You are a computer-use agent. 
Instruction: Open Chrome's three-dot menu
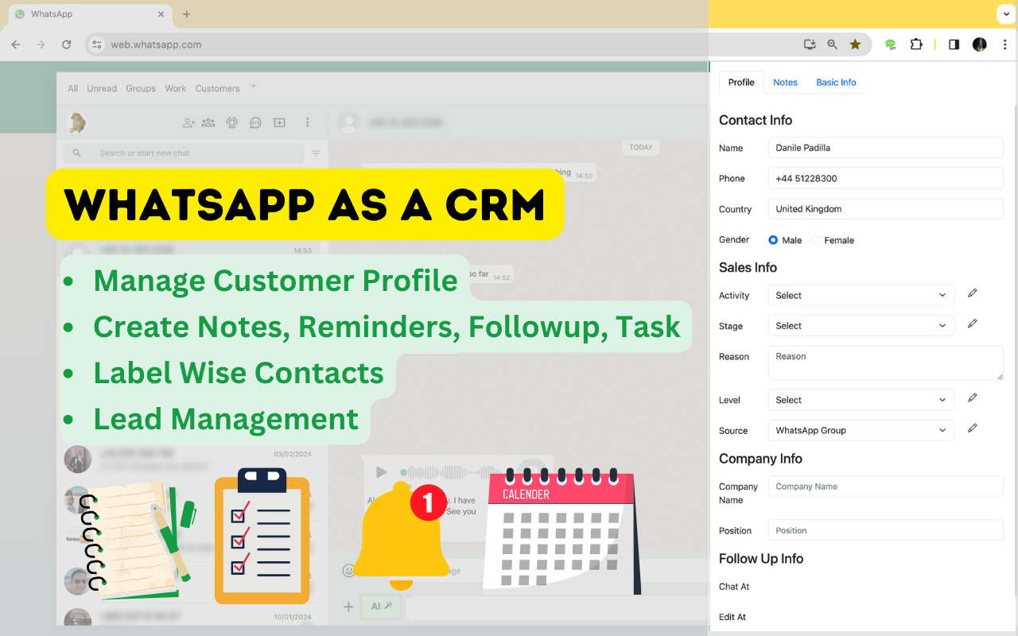(1005, 45)
